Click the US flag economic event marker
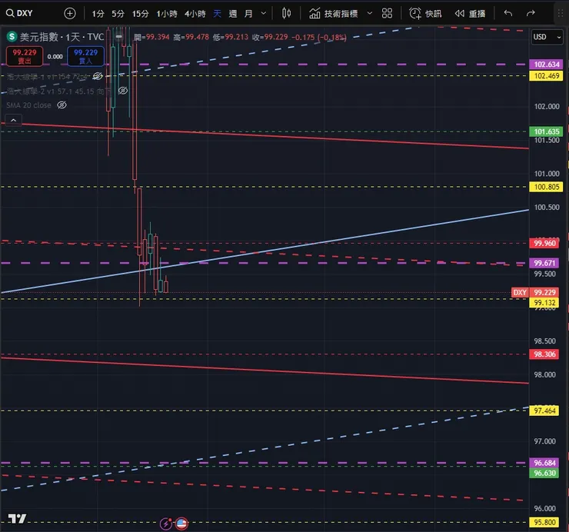Screen dimensions: 569x532 181,524
